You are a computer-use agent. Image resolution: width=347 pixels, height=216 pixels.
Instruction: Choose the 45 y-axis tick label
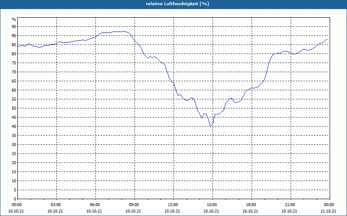click(x=14, y=117)
